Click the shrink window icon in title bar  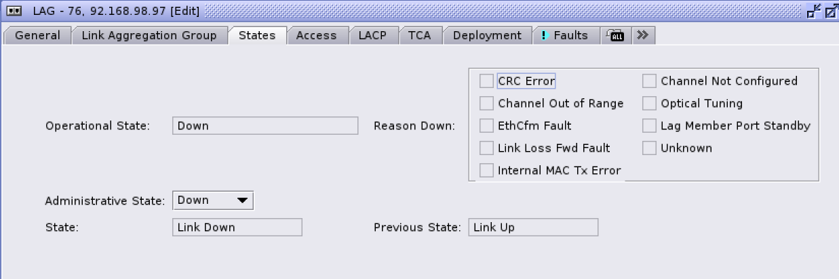coord(813,11)
